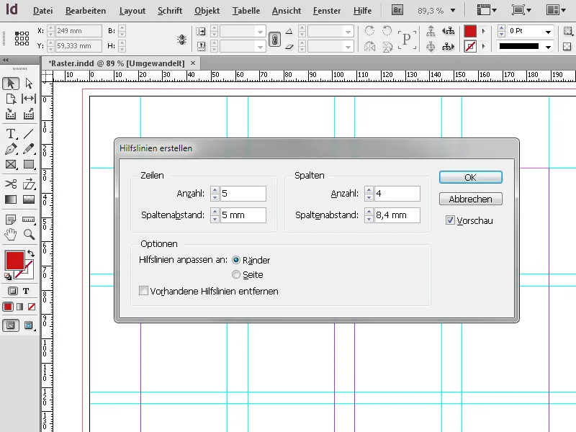576x432 pixels.
Task: Select the Line tool
Action: click(29, 134)
